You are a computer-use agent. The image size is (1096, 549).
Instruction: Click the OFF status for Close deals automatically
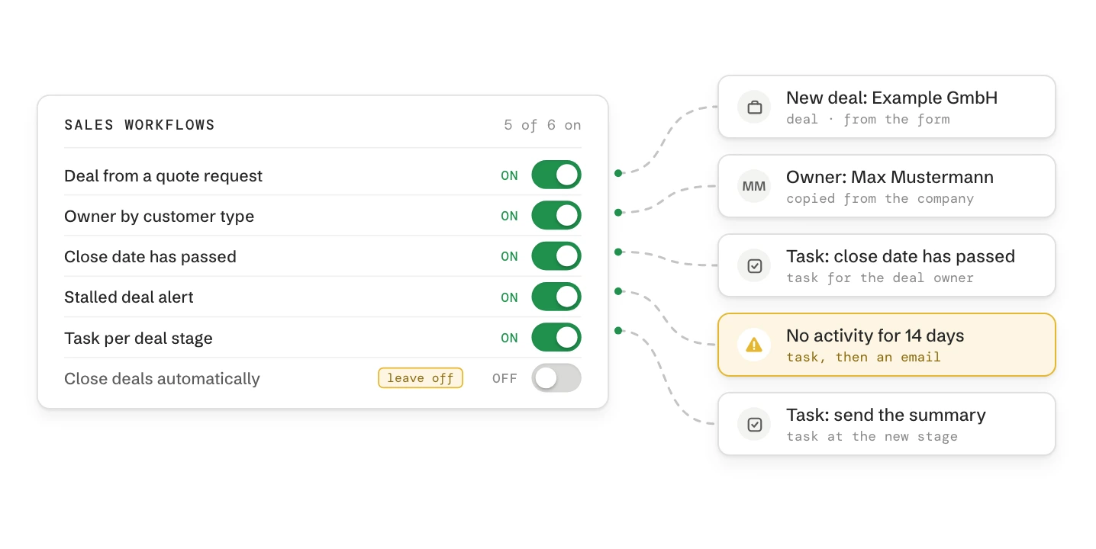(505, 378)
